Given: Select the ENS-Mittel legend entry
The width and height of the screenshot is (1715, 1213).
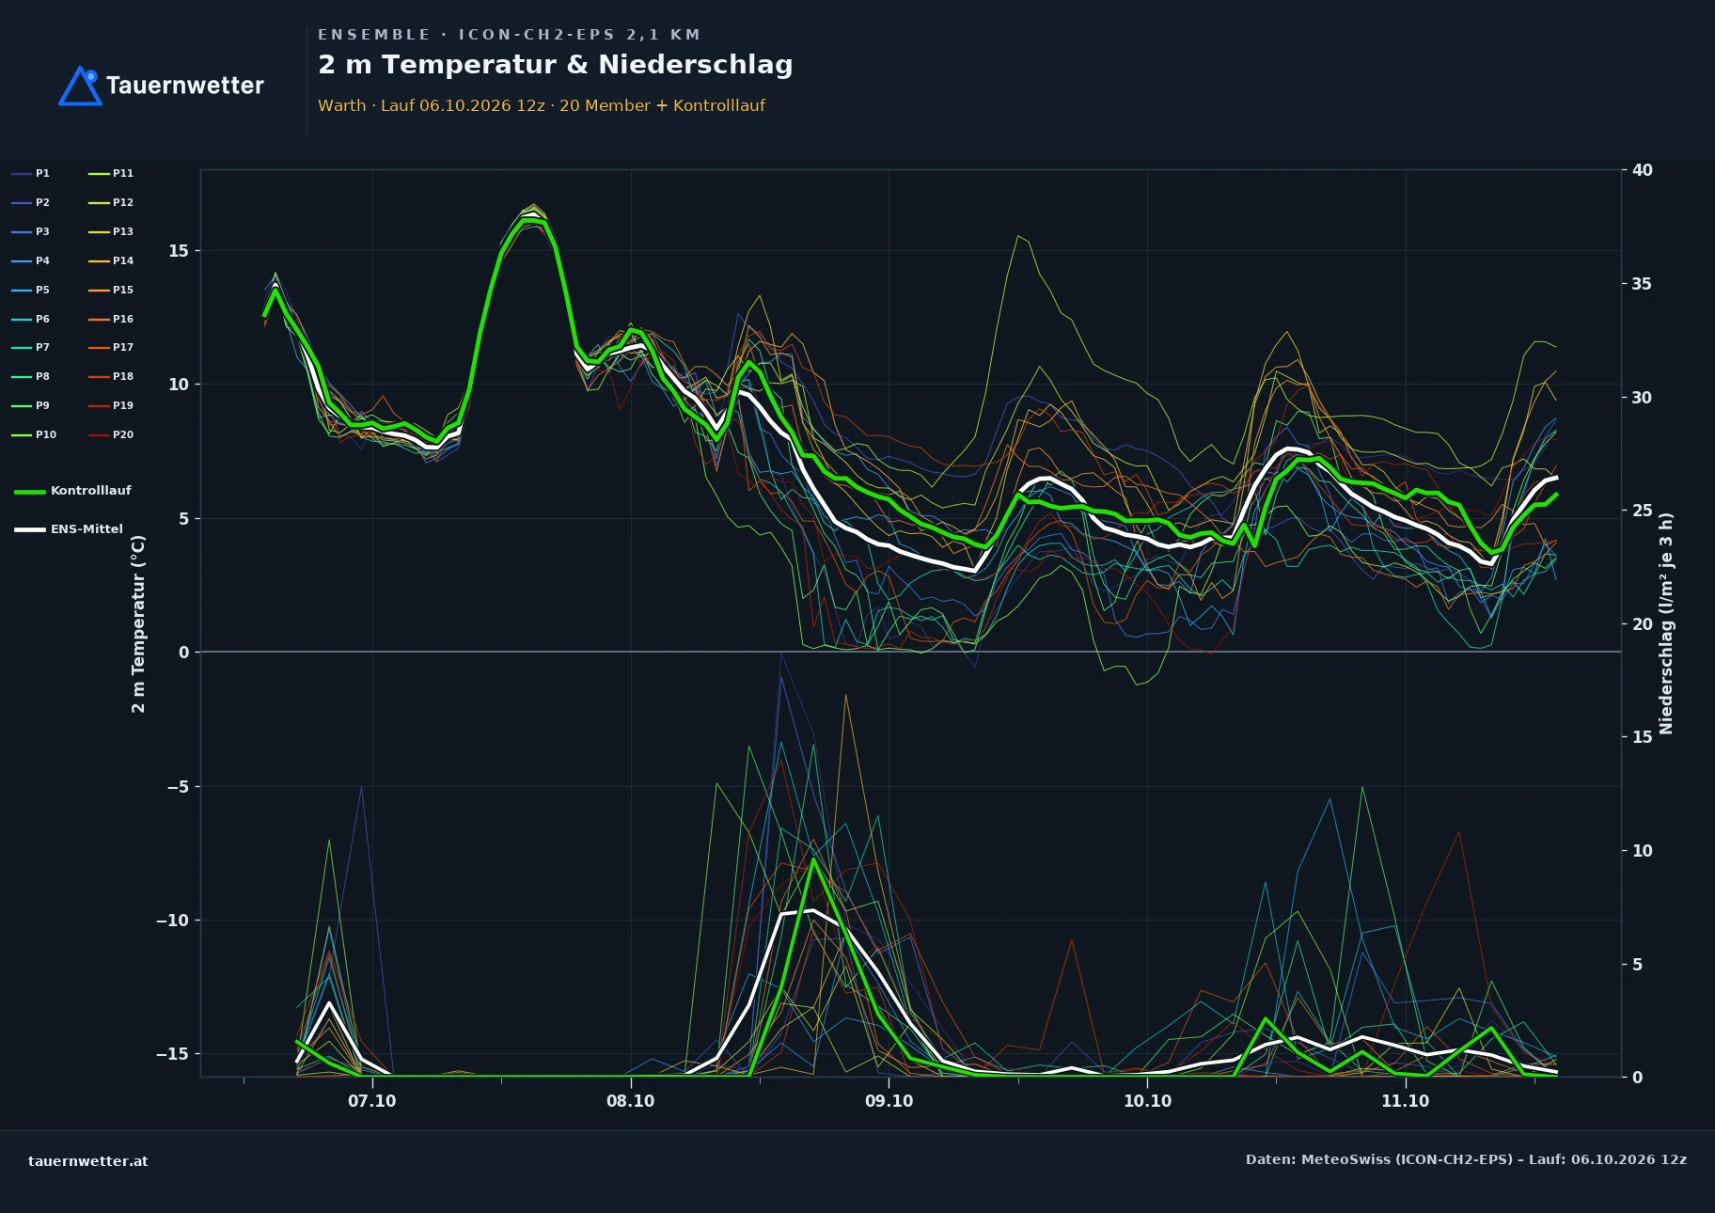Looking at the screenshot, I should (69, 529).
